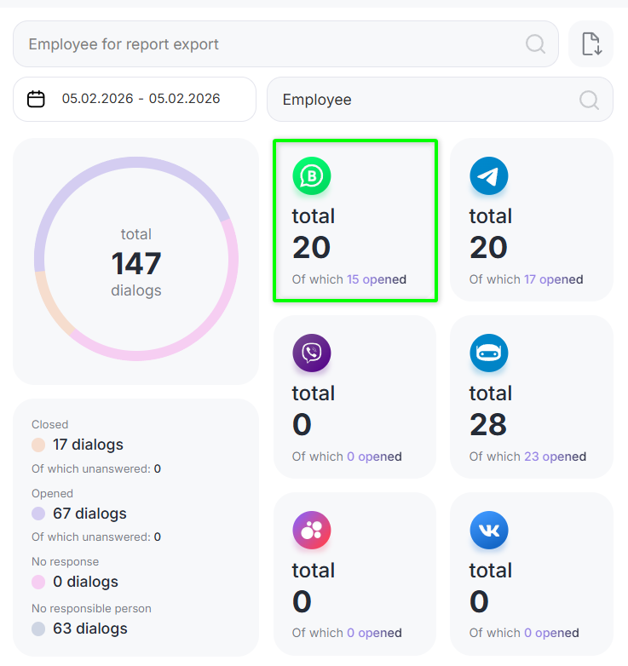Click the lavender Opened legend swatch

point(38,514)
